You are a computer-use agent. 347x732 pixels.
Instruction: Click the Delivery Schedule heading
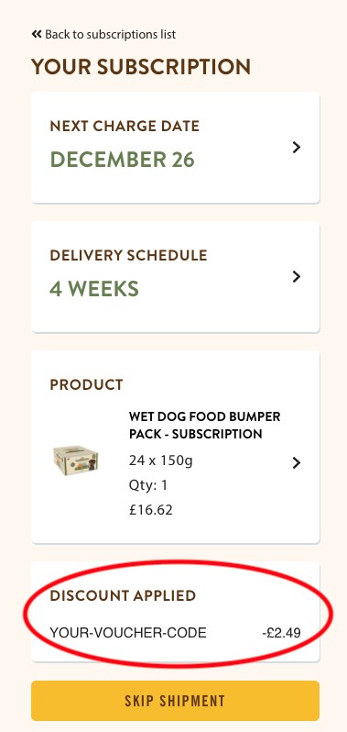[128, 255]
